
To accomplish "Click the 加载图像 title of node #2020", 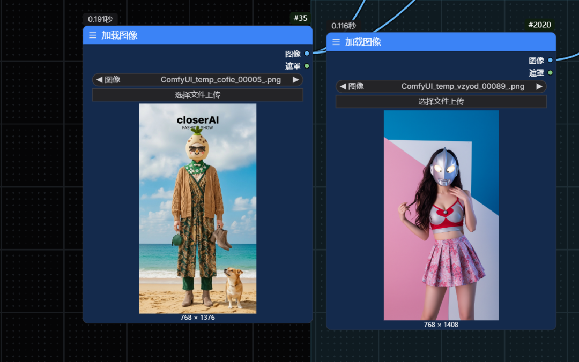I will point(363,42).
